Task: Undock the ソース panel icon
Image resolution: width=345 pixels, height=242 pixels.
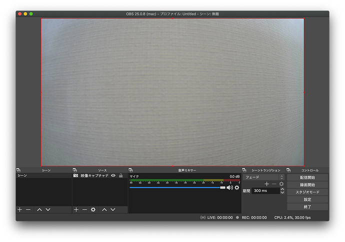Action: pyautogui.click(x=75, y=170)
